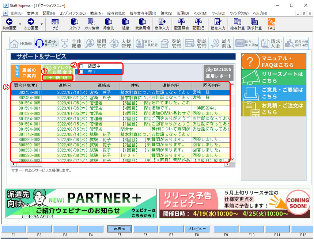Switch to 全体概要 tab
The width and height of the screenshot is (314, 239).
pos(72,43)
